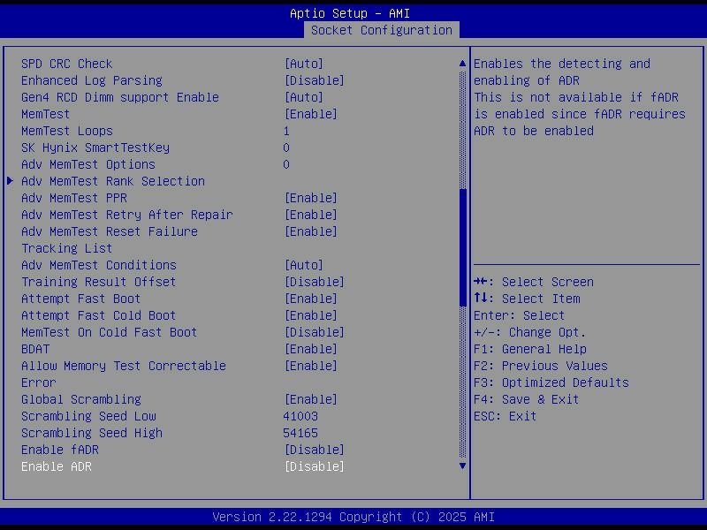Select the Scrambling Seed High label
The height and width of the screenshot is (530, 707).
(92, 433)
